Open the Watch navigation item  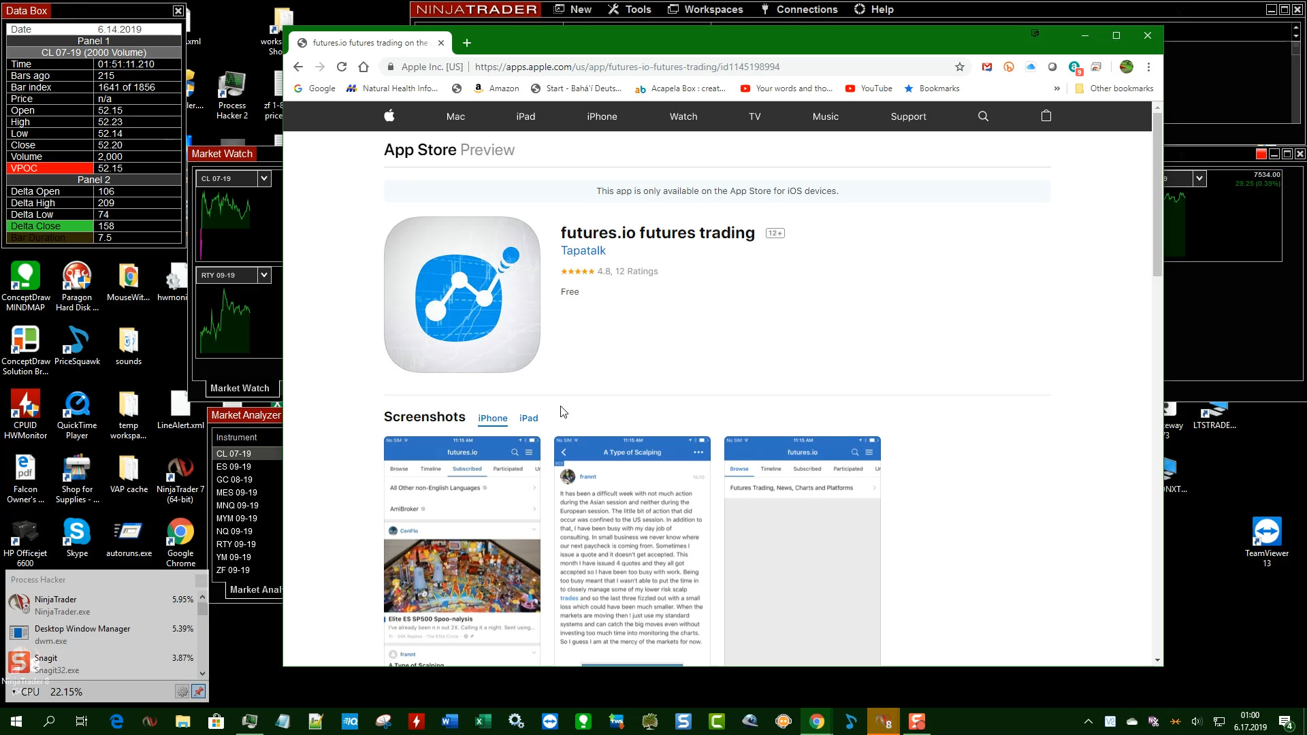[x=683, y=116]
